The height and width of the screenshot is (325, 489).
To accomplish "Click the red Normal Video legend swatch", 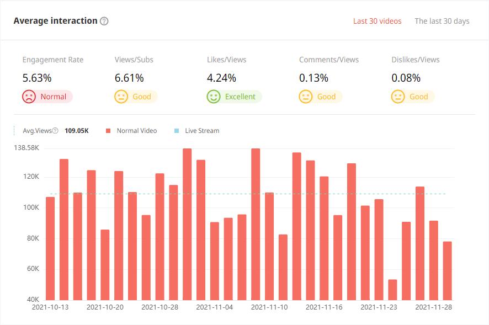I will click(108, 131).
